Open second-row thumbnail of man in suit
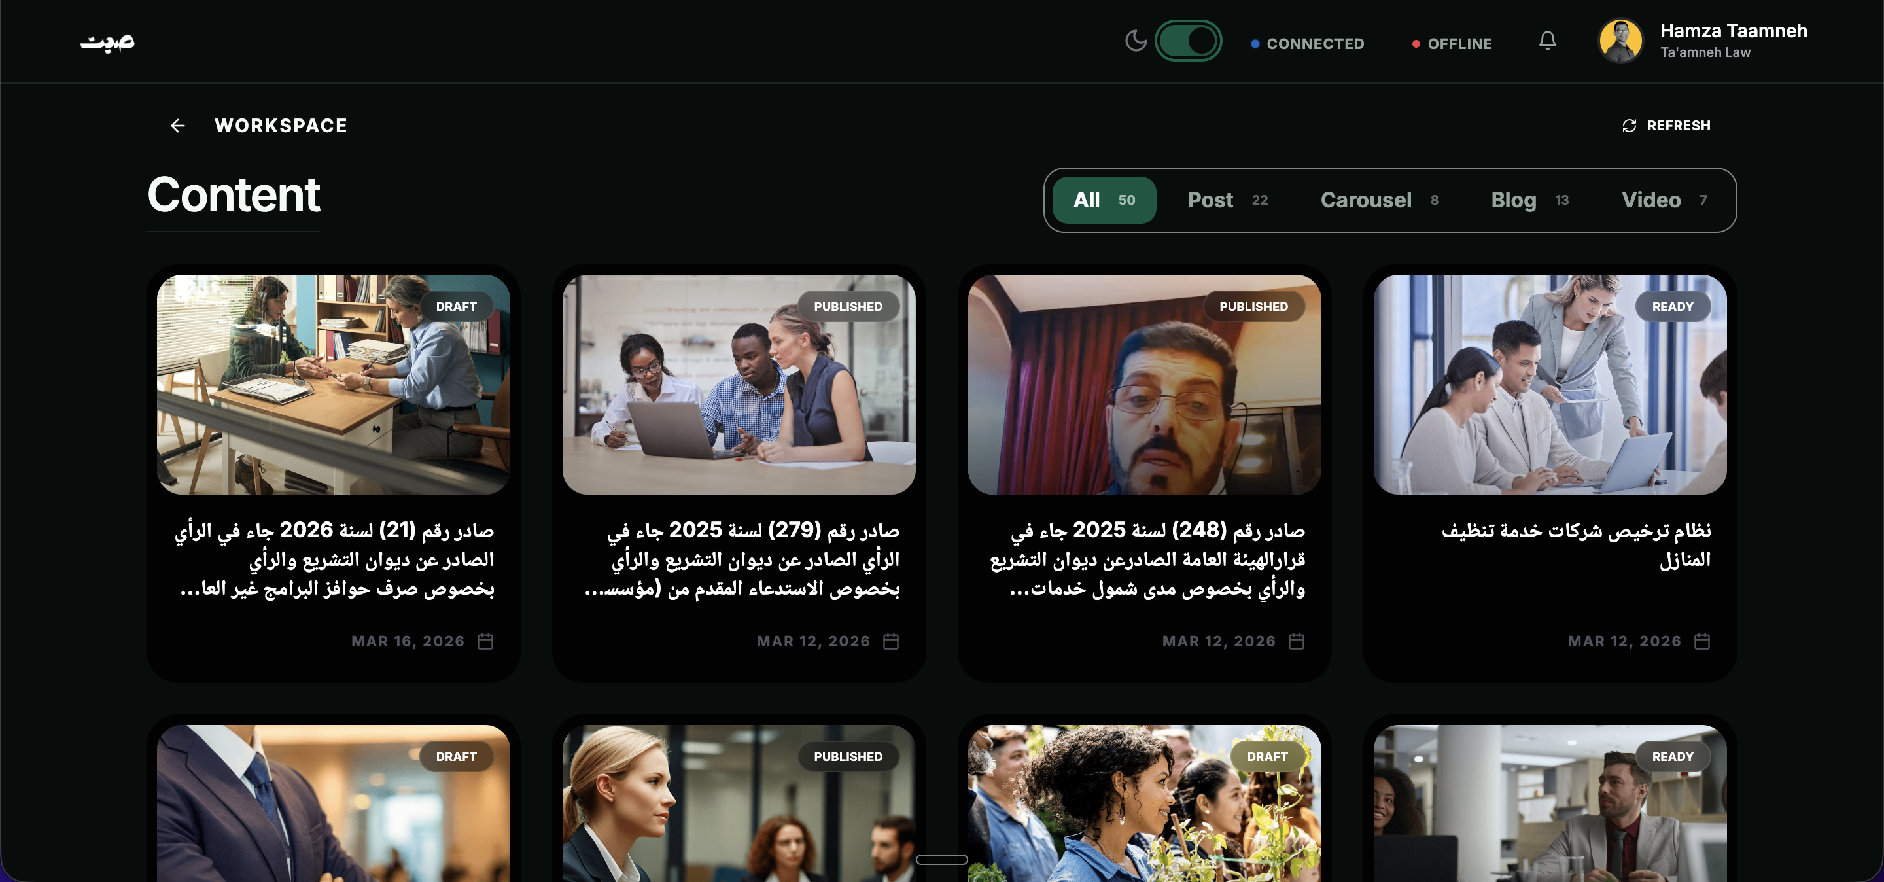 pyautogui.click(x=334, y=803)
